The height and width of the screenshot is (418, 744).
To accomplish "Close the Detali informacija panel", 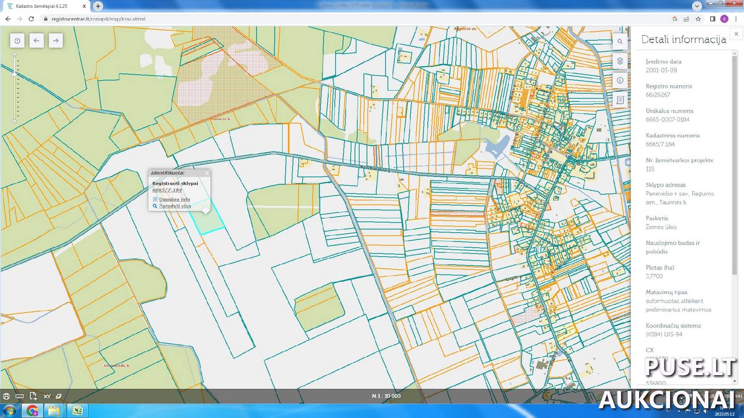I will point(736,34).
